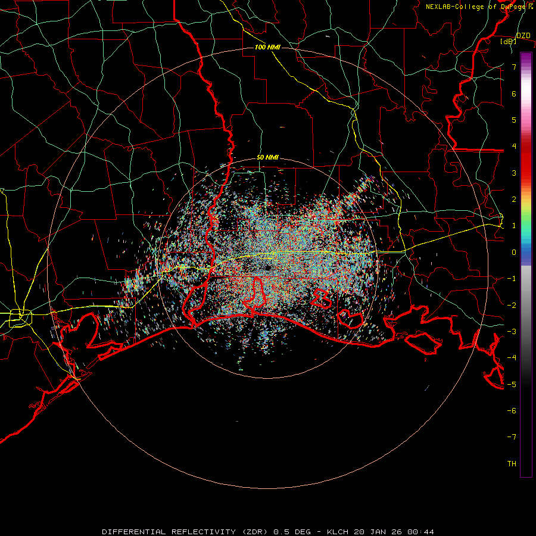536x536 pixels.
Task: Click the "DZD" legend title
Action: coord(523,36)
